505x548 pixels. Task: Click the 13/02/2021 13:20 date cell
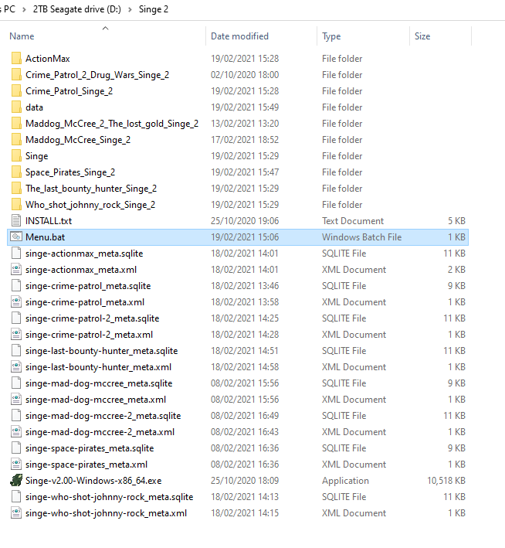coord(245,124)
